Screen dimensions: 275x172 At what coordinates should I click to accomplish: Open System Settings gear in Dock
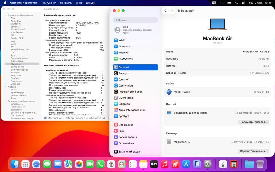[207, 164]
